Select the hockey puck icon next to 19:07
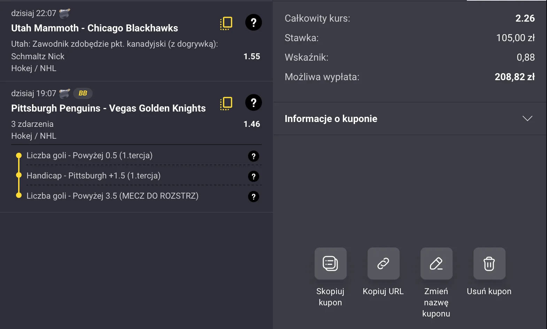Image resolution: width=547 pixels, height=329 pixels. click(x=64, y=93)
